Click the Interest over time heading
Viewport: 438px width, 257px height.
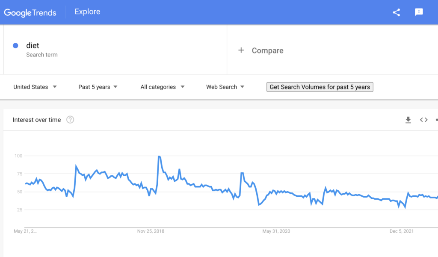click(37, 120)
